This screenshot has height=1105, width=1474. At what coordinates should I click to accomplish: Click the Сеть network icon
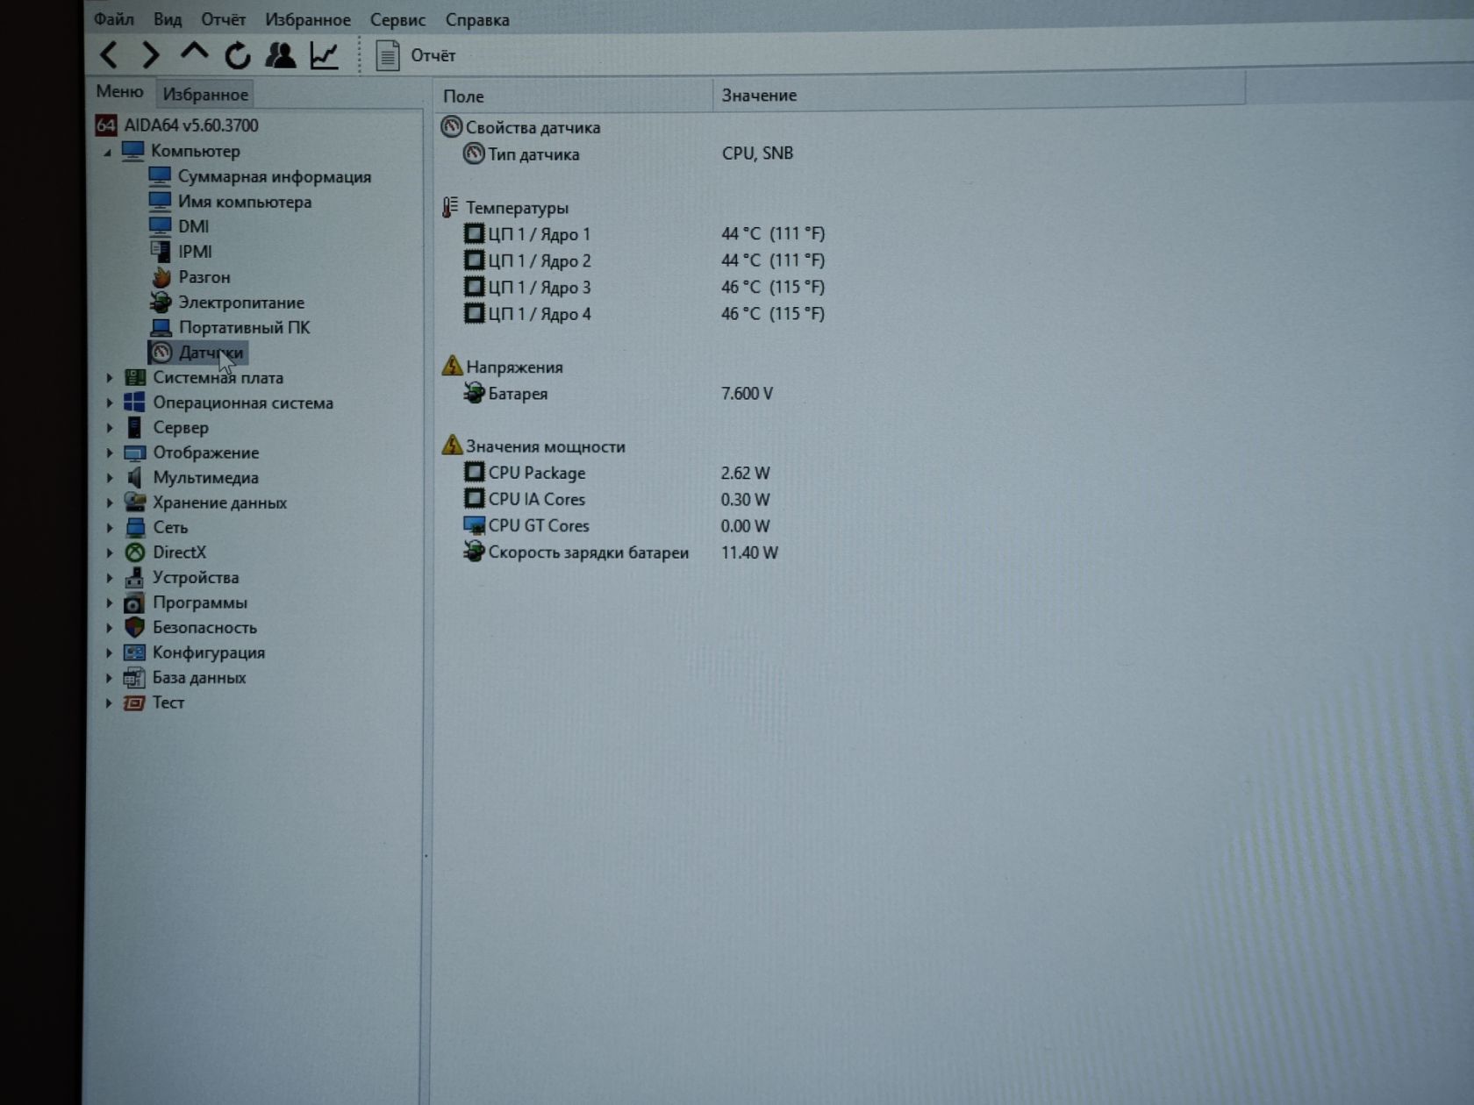pyautogui.click(x=134, y=527)
